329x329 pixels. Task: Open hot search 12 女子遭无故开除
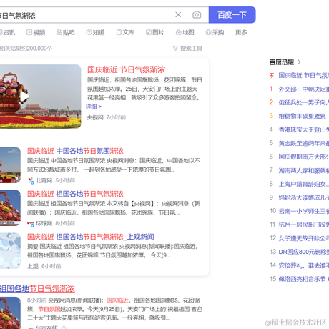click(x=304, y=238)
